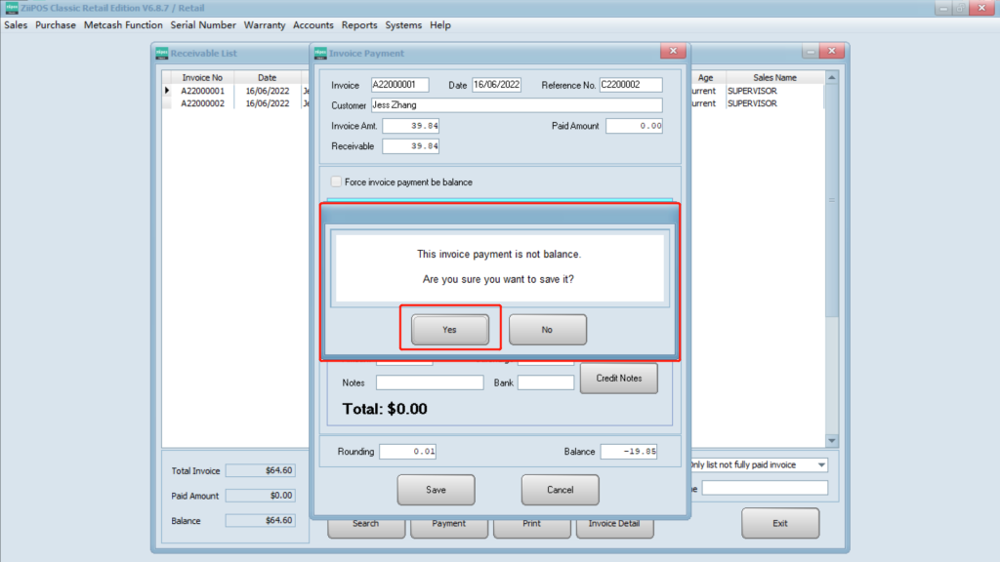The image size is (1000, 562).
Task: Click the Exit button
Action: coord(779,524)
